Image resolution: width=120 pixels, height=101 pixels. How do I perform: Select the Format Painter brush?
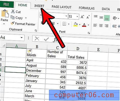[13, 23]
